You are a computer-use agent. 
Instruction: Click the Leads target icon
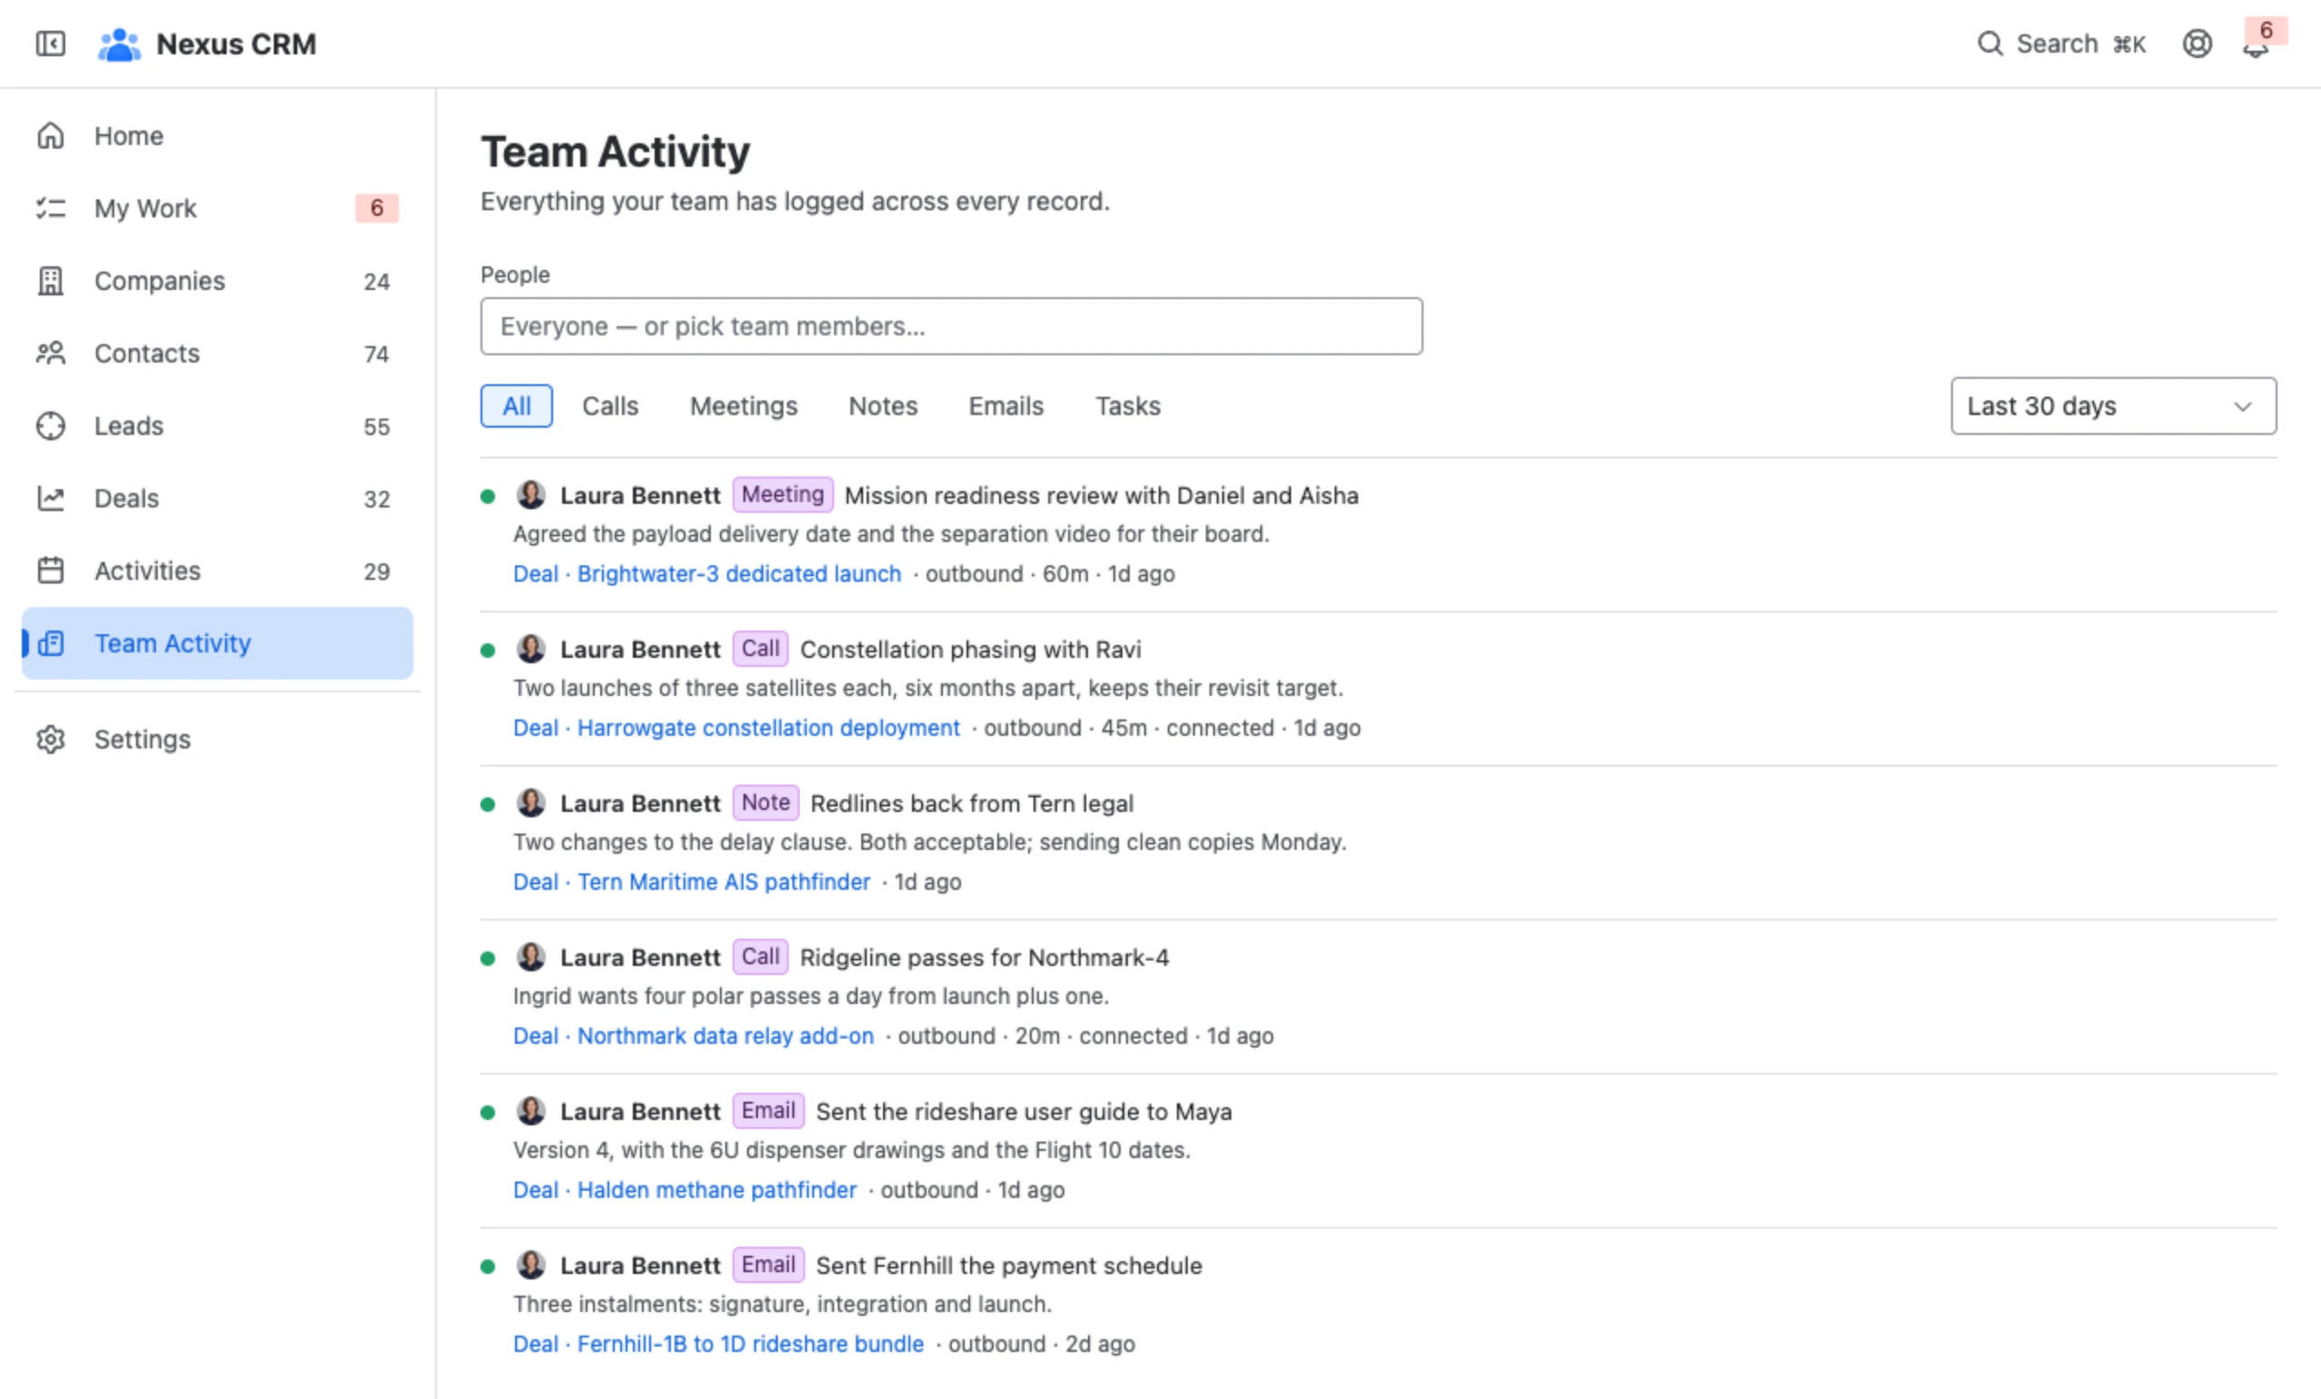click(51, 426)
